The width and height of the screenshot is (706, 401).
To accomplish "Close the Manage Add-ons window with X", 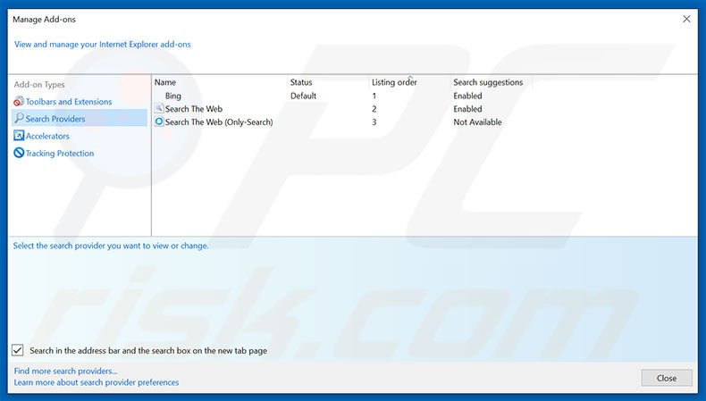I will pyautogui.click(x=686, y=19).
